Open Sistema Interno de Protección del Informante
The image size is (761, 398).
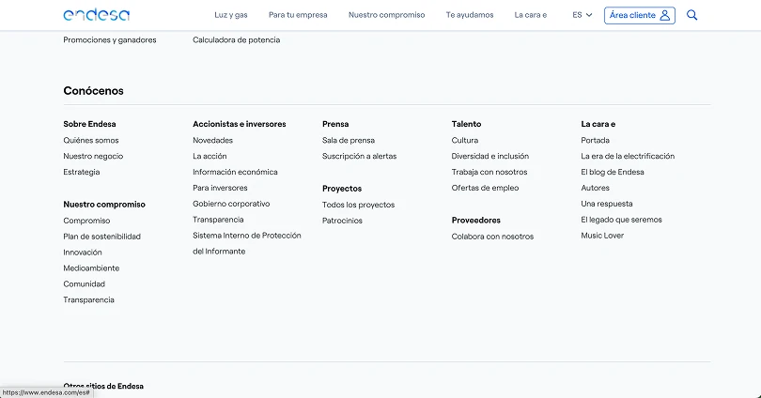coord(246,243)
